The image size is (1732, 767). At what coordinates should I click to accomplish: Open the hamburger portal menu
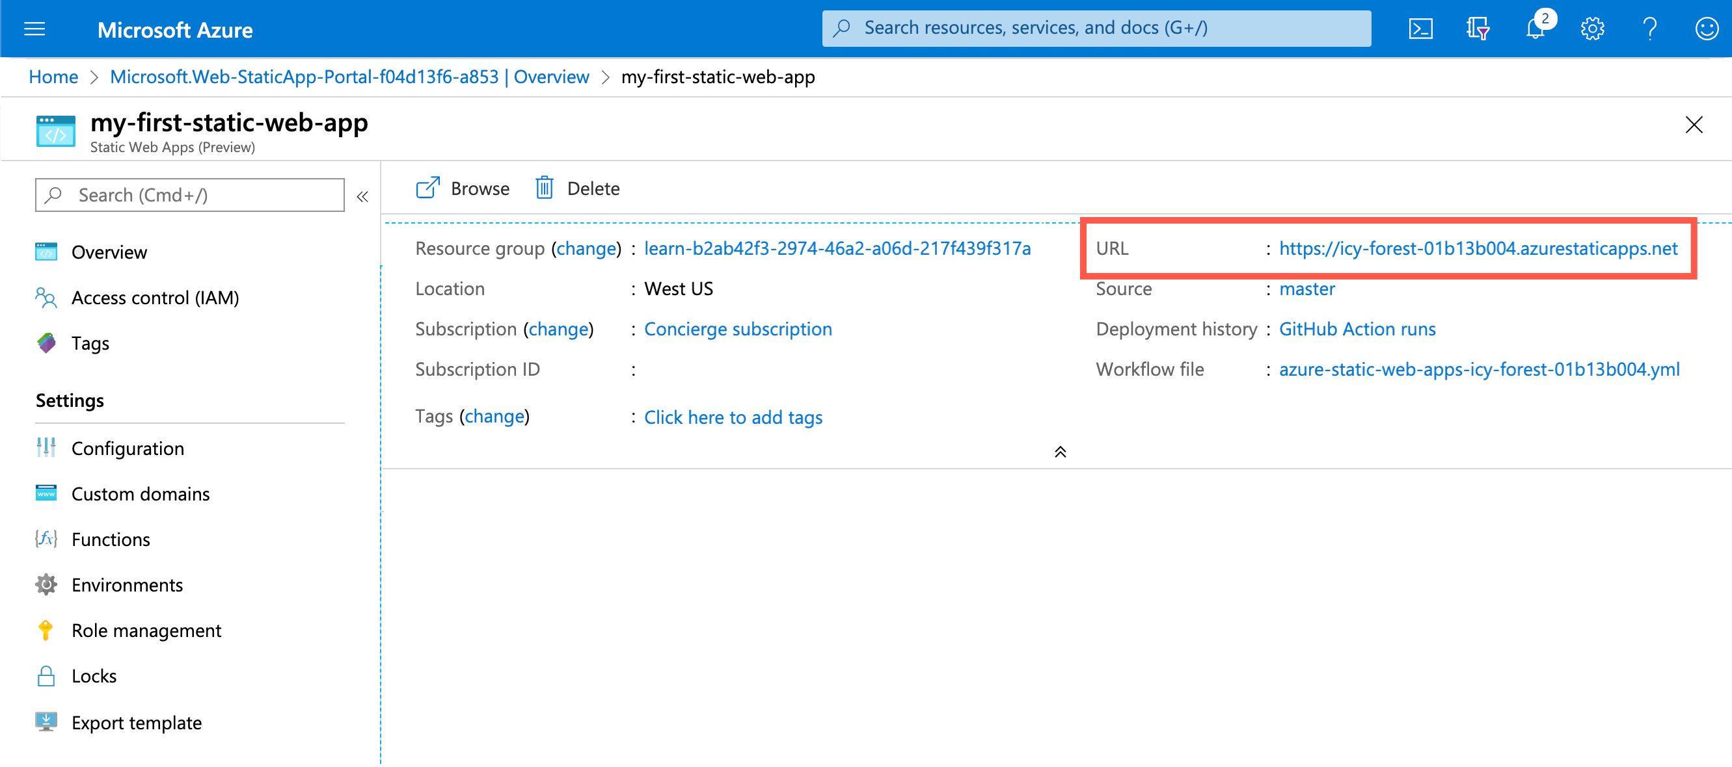point(34,29)
